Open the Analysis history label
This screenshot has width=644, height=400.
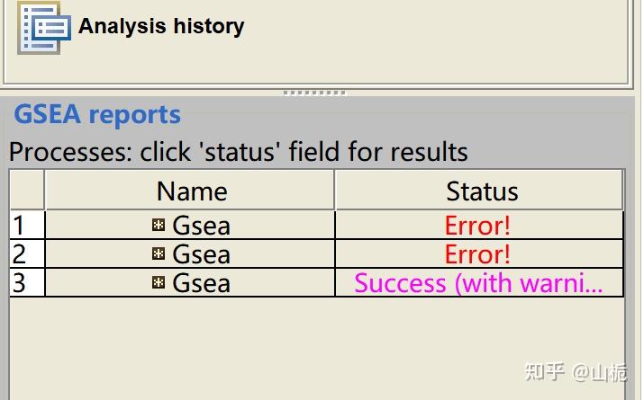(x=161, y=26)
